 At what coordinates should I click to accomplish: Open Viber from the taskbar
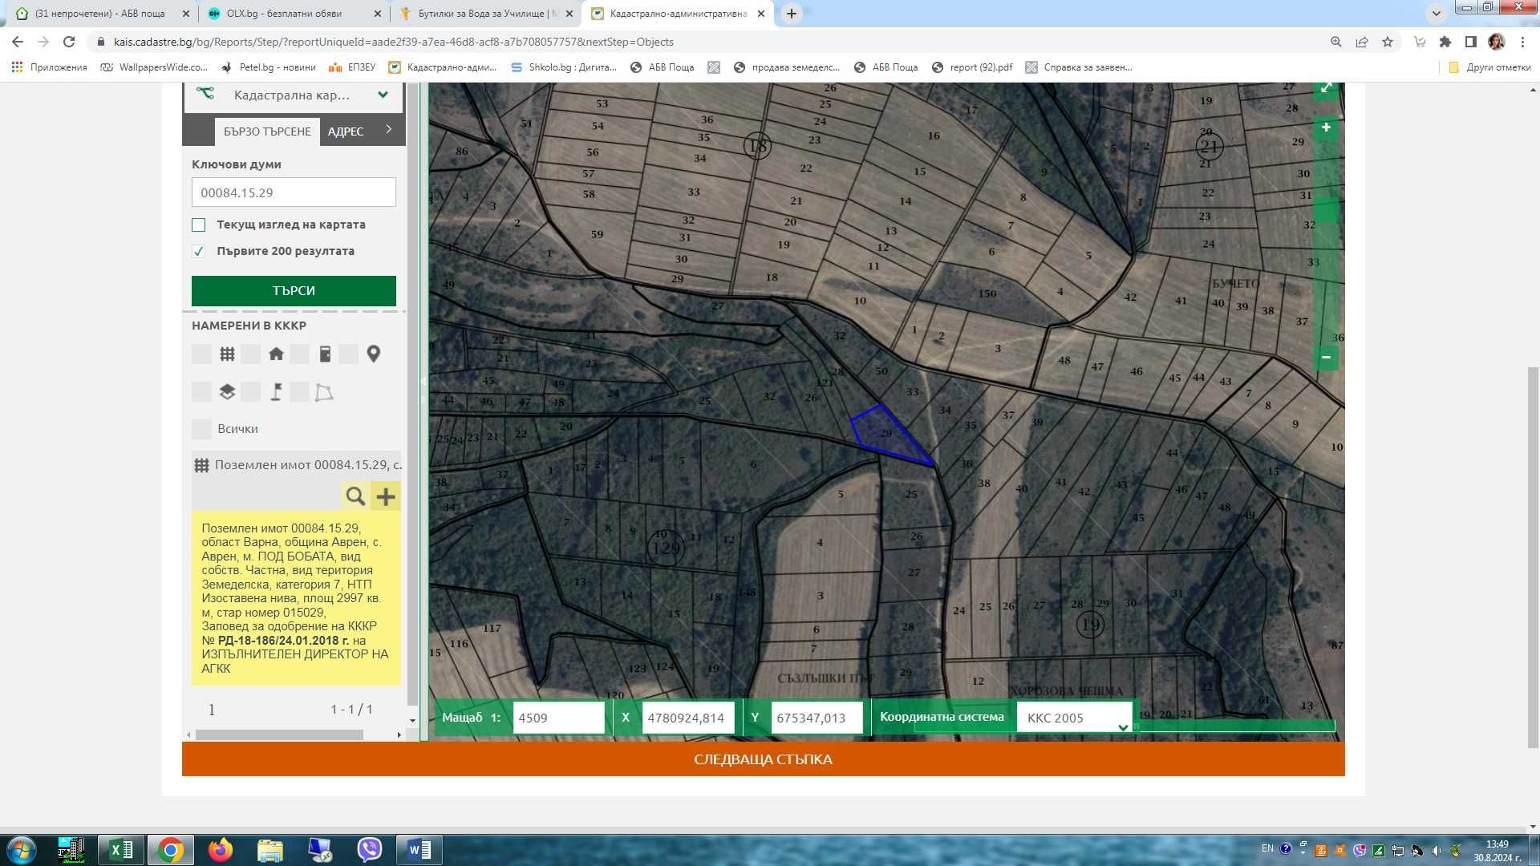(369, 849)
